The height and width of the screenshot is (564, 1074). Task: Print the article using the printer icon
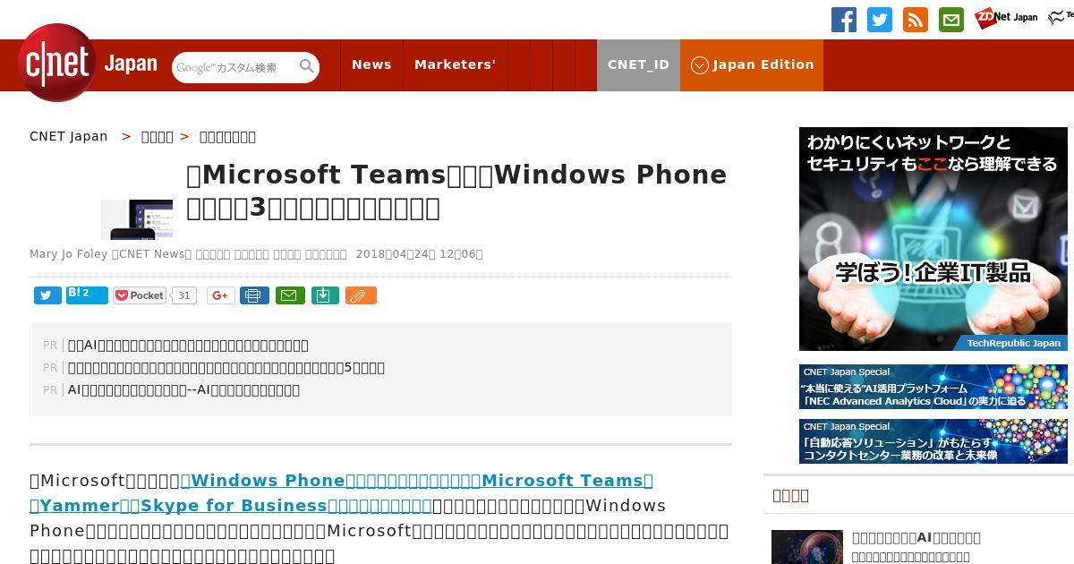coord(254,295)
